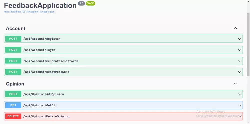The height and width of the screenshot is (124, 250).
Task: Click the POST badge for ResetPassword
Action: [13, 72]
